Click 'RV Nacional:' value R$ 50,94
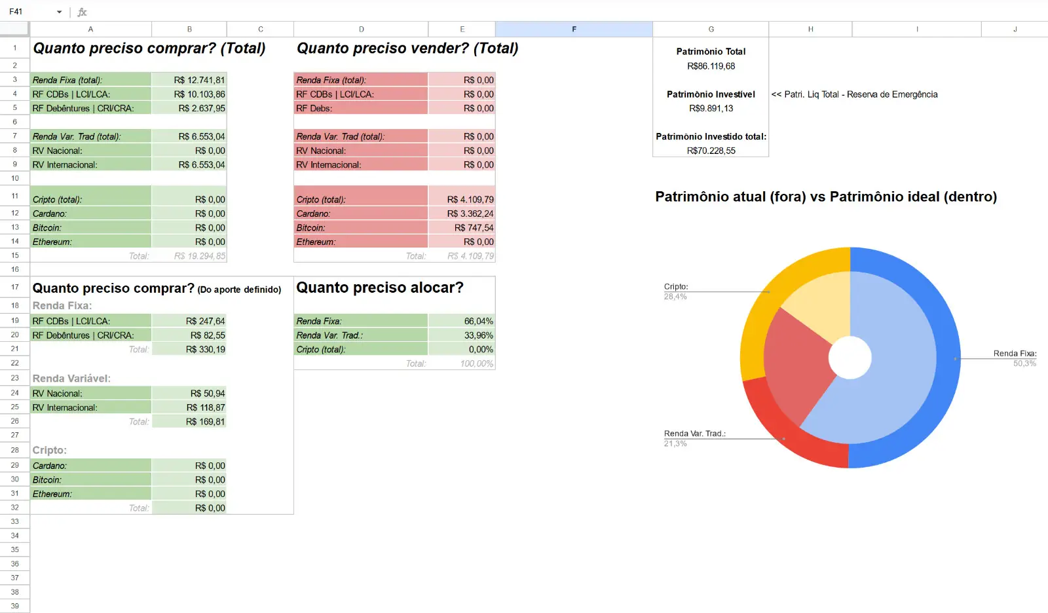1048x613 pixels. [x=189, y=394]
